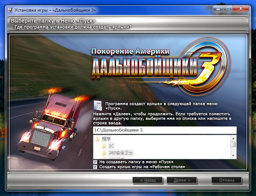Select the folder icon beside 360安全卫士

[104, 153]
